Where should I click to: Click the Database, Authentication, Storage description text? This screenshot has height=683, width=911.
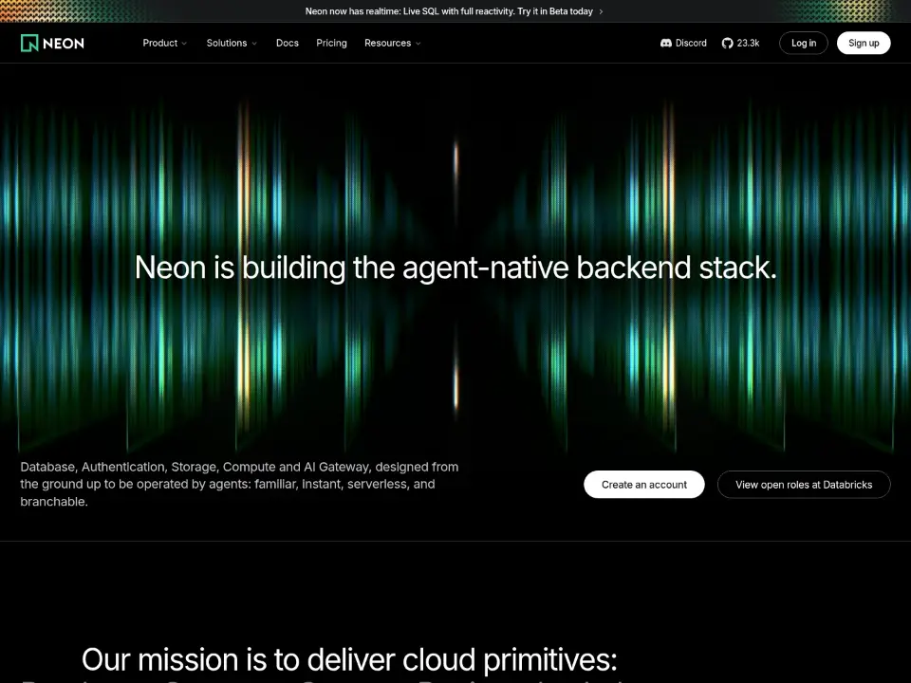point(239,484)
